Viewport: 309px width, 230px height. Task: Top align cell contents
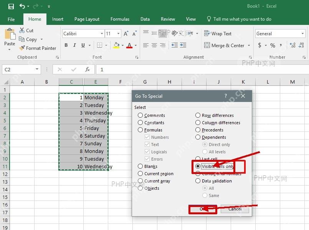pyautogui.click(x=146, y=32)
